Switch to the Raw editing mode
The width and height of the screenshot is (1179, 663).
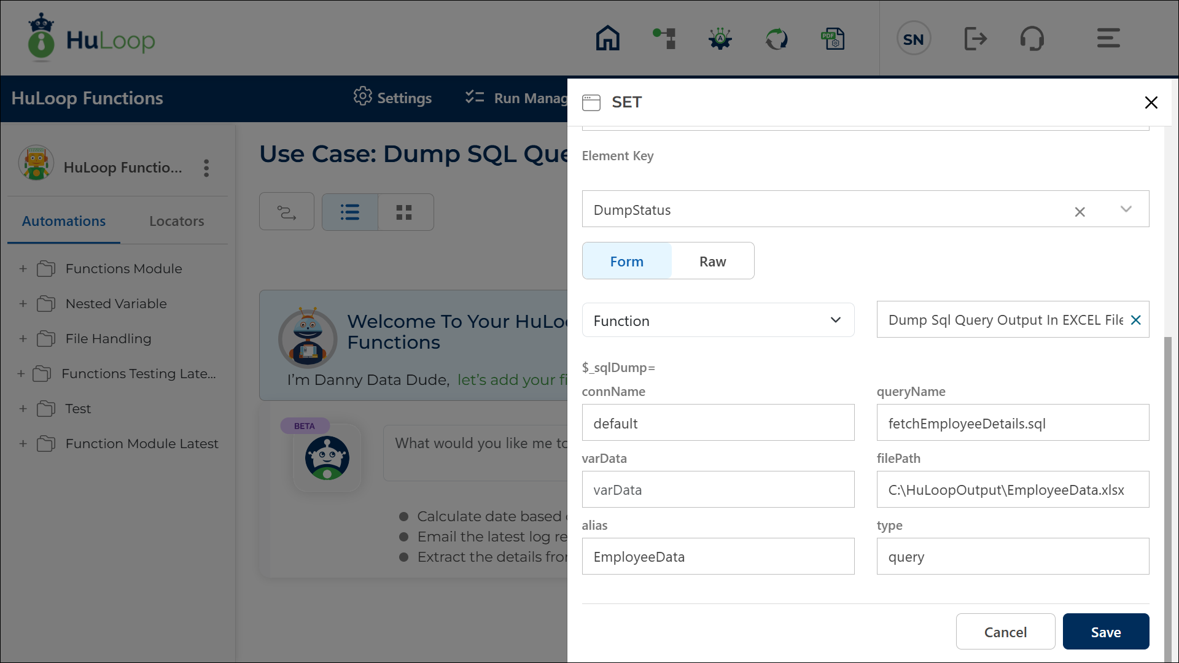[x=712, y=260]
